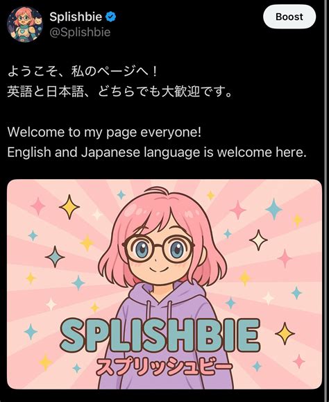The width and height of the screenshot is (329, 402).
Task: Click the Japanese greeting line ようこそ、私のページへ！
Action: click(82, 72)
